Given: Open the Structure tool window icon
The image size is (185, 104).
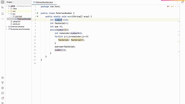Looking at the screenshot, I should pos(3,7).
